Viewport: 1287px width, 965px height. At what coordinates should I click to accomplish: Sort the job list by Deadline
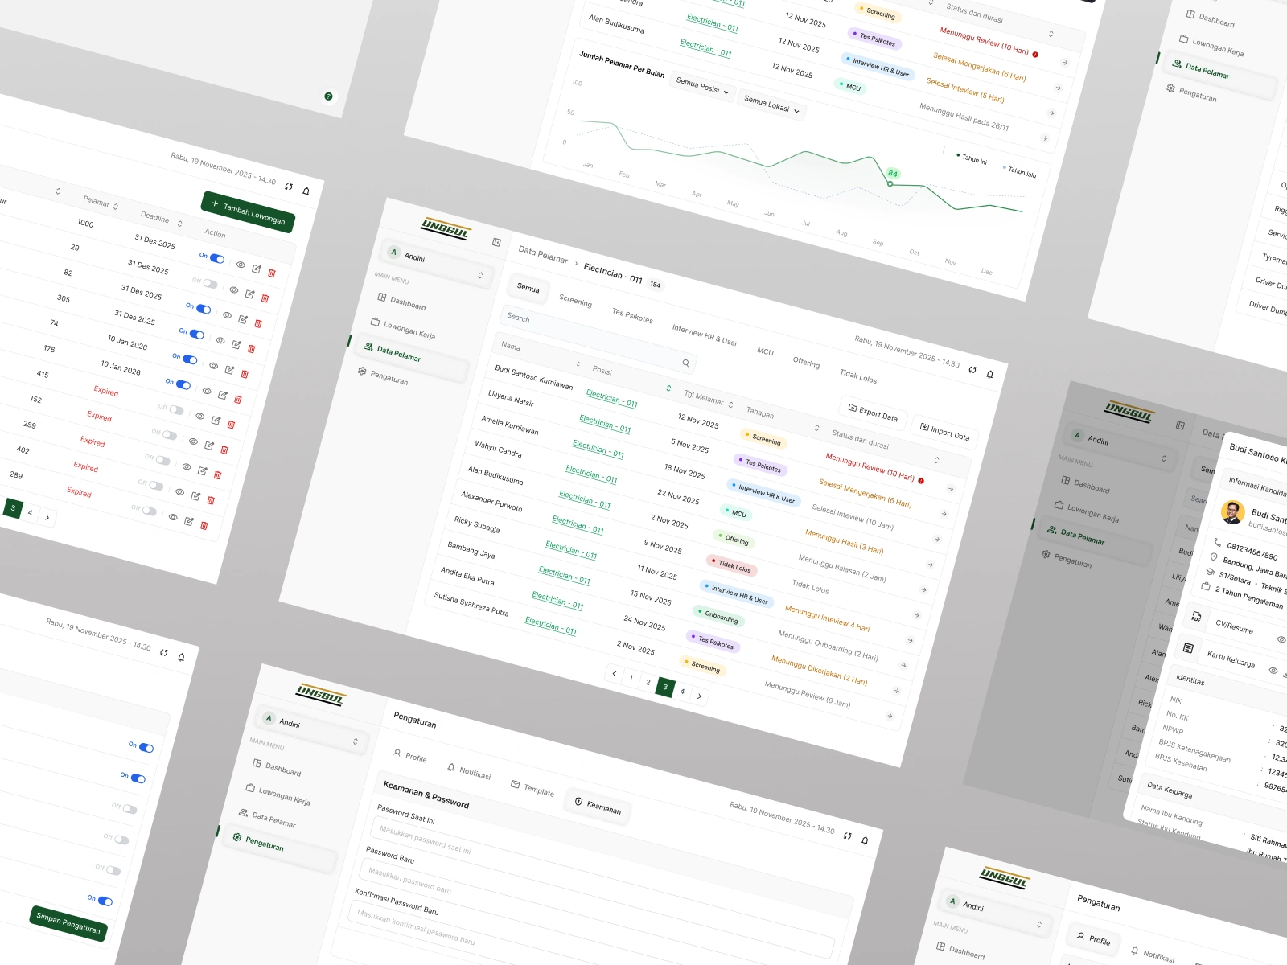pos(179,224)
